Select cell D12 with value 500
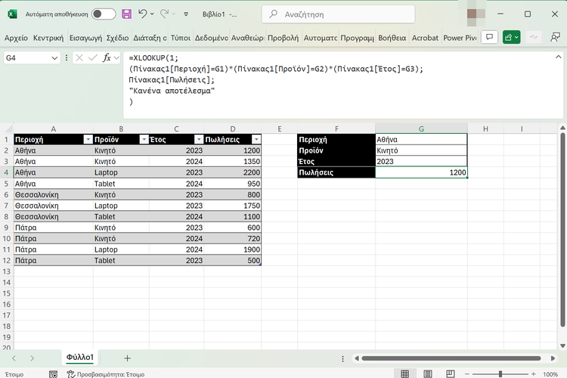Viewport: 567px width, 378px height. point(233,260)
